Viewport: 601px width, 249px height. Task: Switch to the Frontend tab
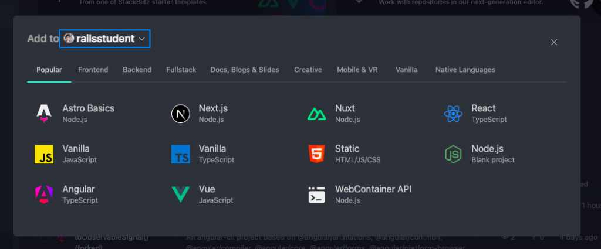[93, 70]
